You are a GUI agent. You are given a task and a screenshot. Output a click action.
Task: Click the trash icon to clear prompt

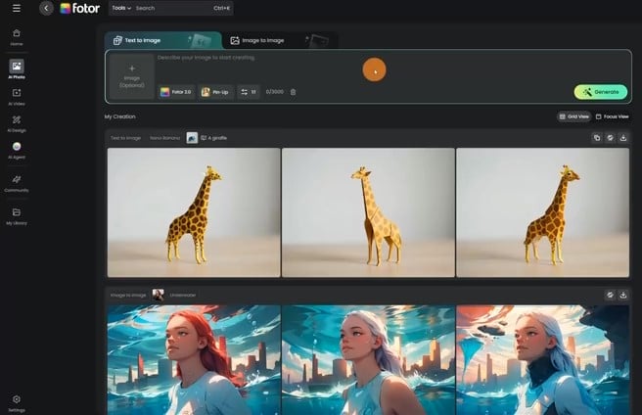tap(293, 92)
